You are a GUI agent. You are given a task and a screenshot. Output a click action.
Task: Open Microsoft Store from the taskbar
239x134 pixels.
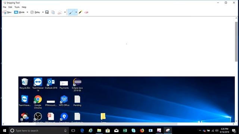click(108, 131)
